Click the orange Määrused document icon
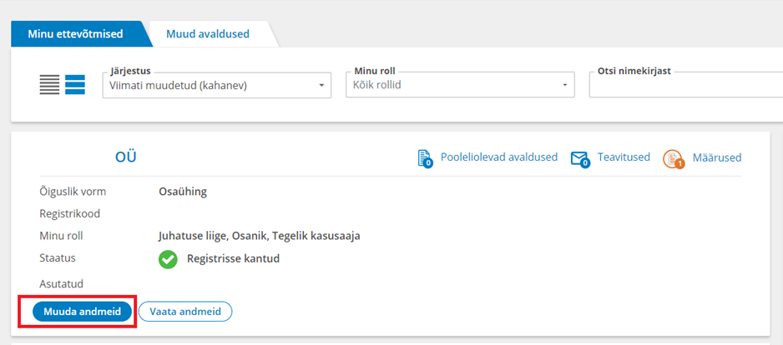The image size is (783, 345). point(674,159)
